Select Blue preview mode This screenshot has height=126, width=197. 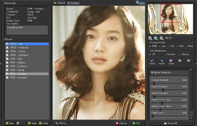[x=186, y=46]
